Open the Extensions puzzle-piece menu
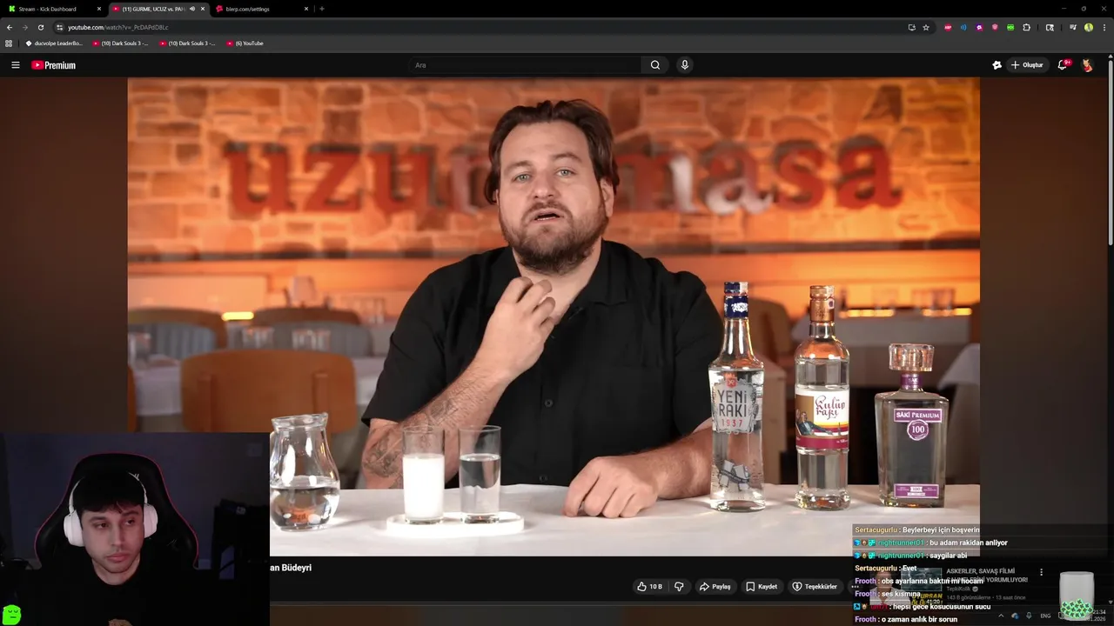1114x626 pixels. coord(1026,27)
